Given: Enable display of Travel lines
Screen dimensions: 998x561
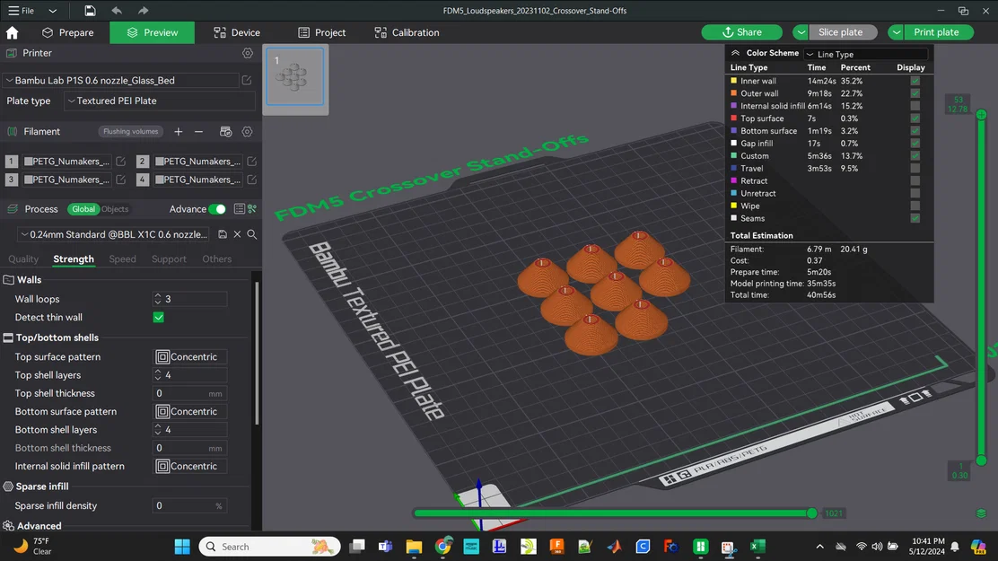Looking at the screenshot, I should [915, 169].
